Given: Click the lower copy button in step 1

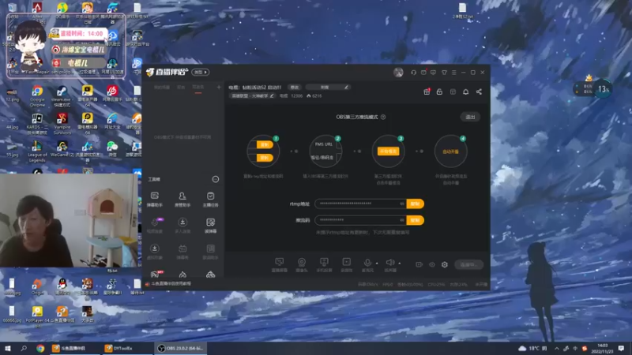Looking at the screenshot, I should point(265,158).
